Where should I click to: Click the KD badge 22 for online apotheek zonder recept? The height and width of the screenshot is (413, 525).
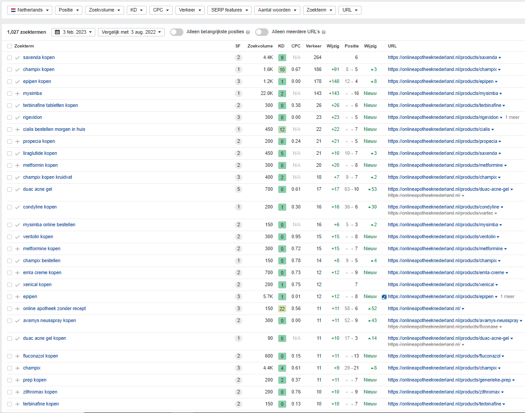282,309
